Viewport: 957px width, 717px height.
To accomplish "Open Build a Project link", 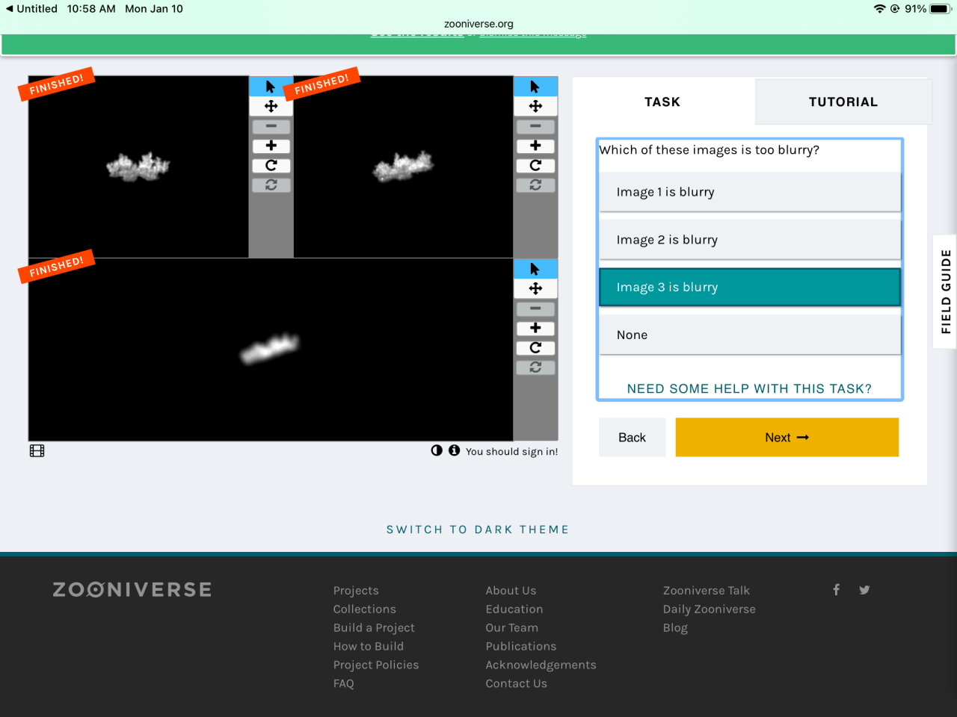I will click(374, 628).
